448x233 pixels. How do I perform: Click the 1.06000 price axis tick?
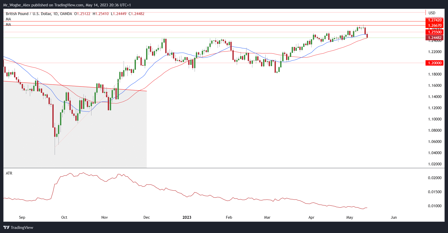tap(435, 142)
